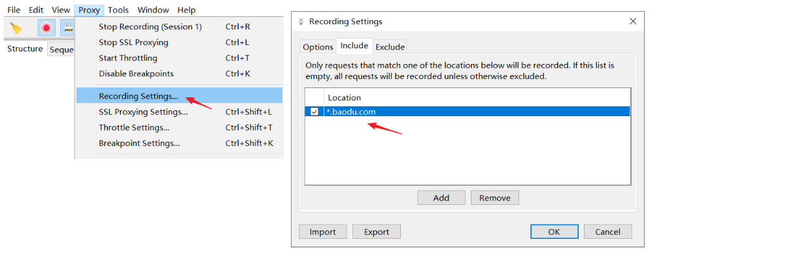Select Start Throttling menu entry
The height and width of the screenshot is (263, 799).
[x=128, y=58]
